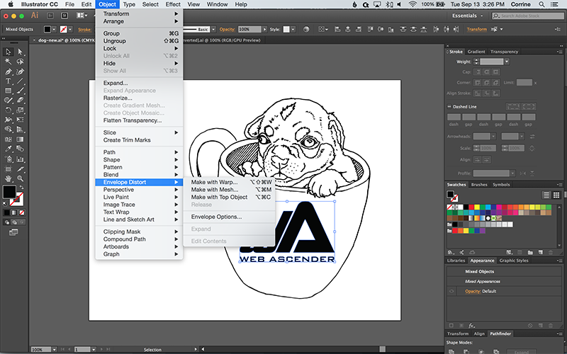Choose the first Corner join button
This screenshot has width=567, height=354.
[x=478, y=83]
